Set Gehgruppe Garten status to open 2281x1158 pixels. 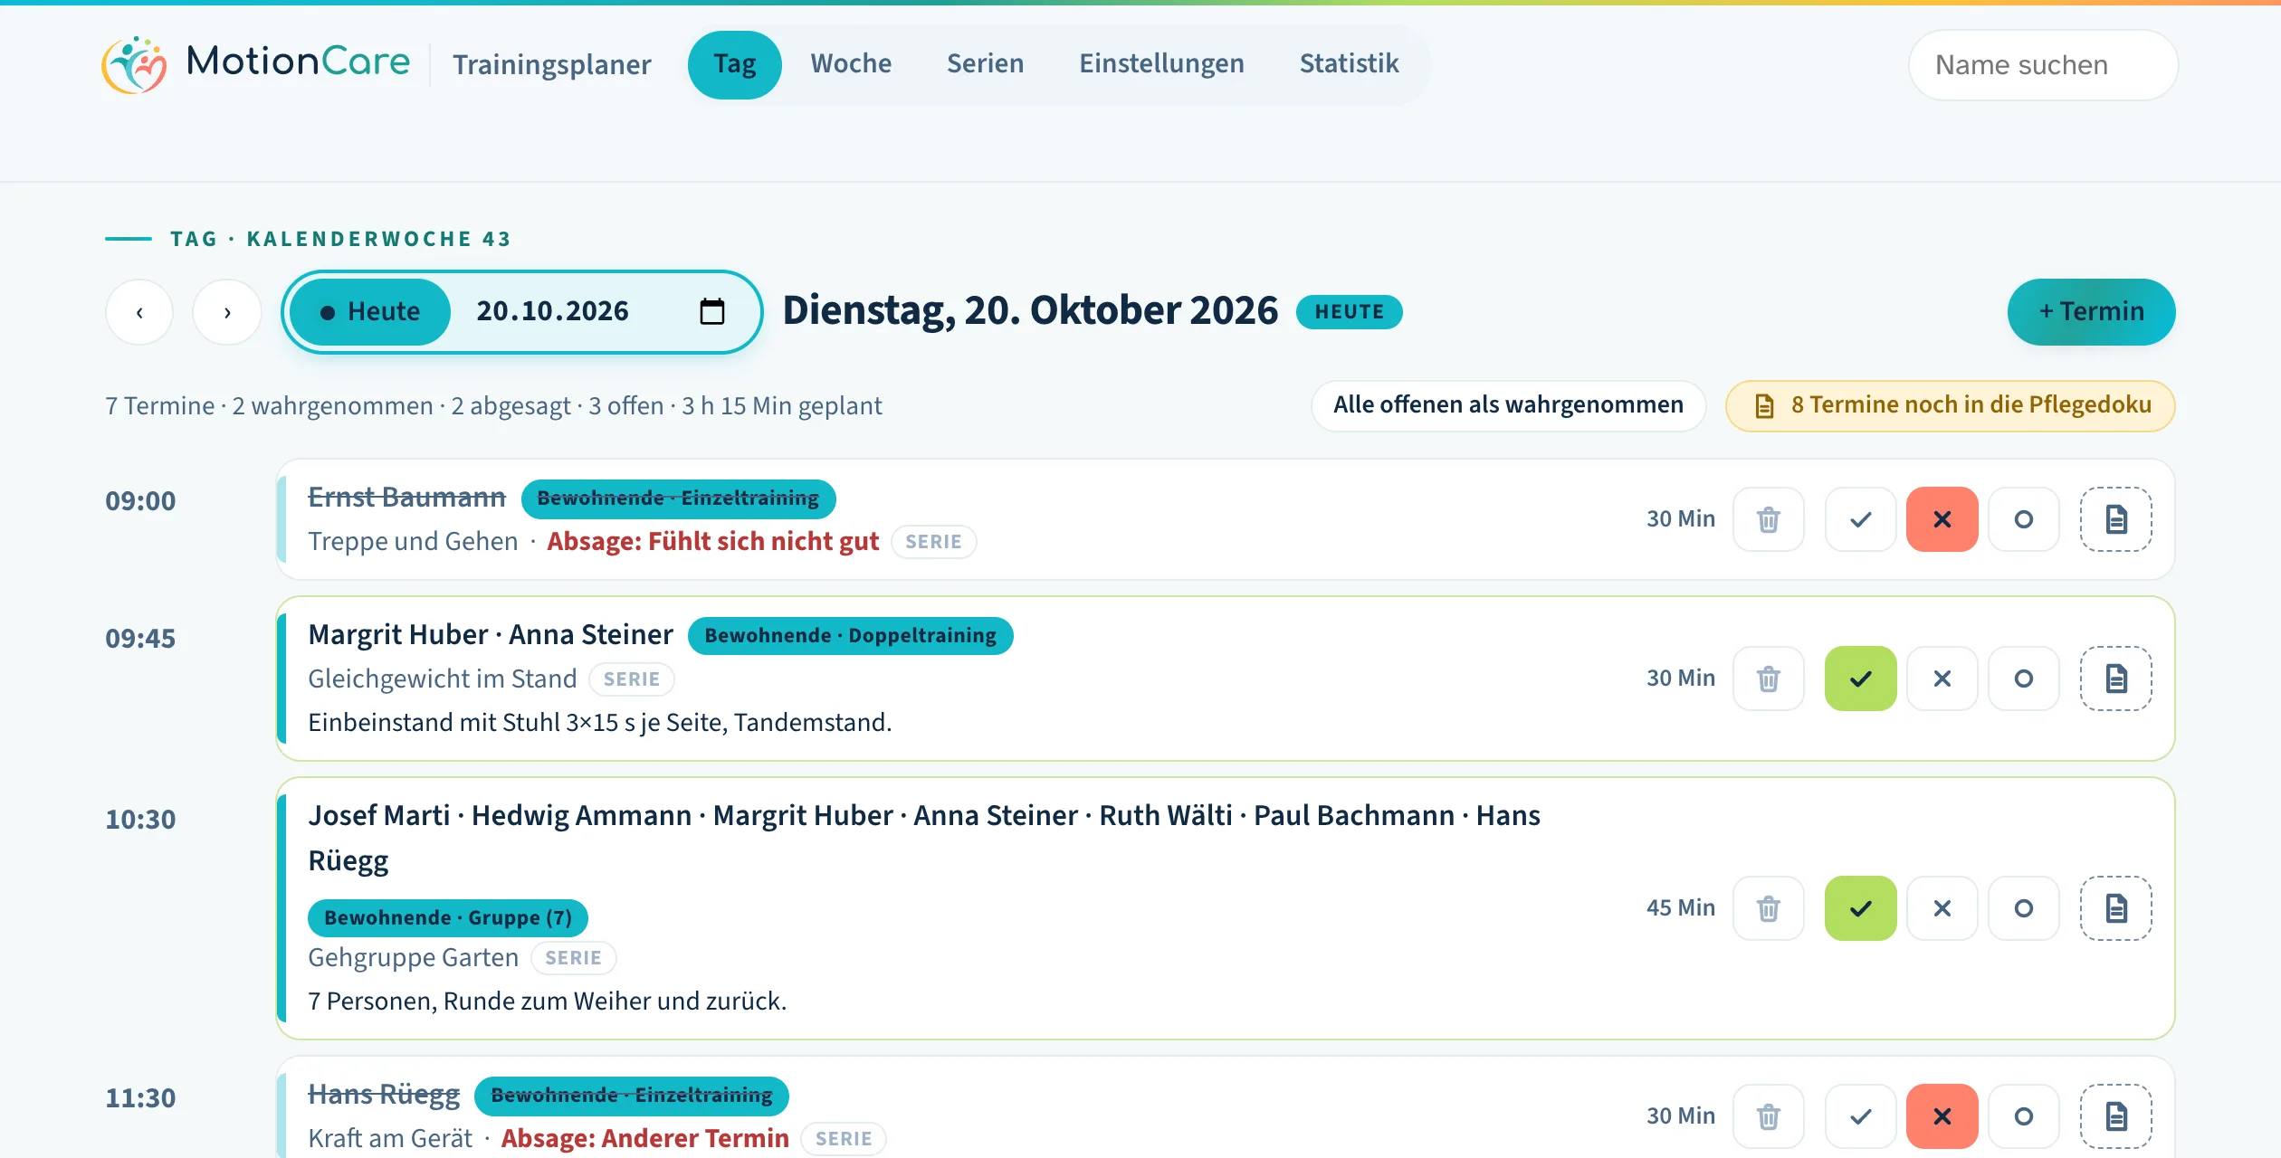[2023, 908]
